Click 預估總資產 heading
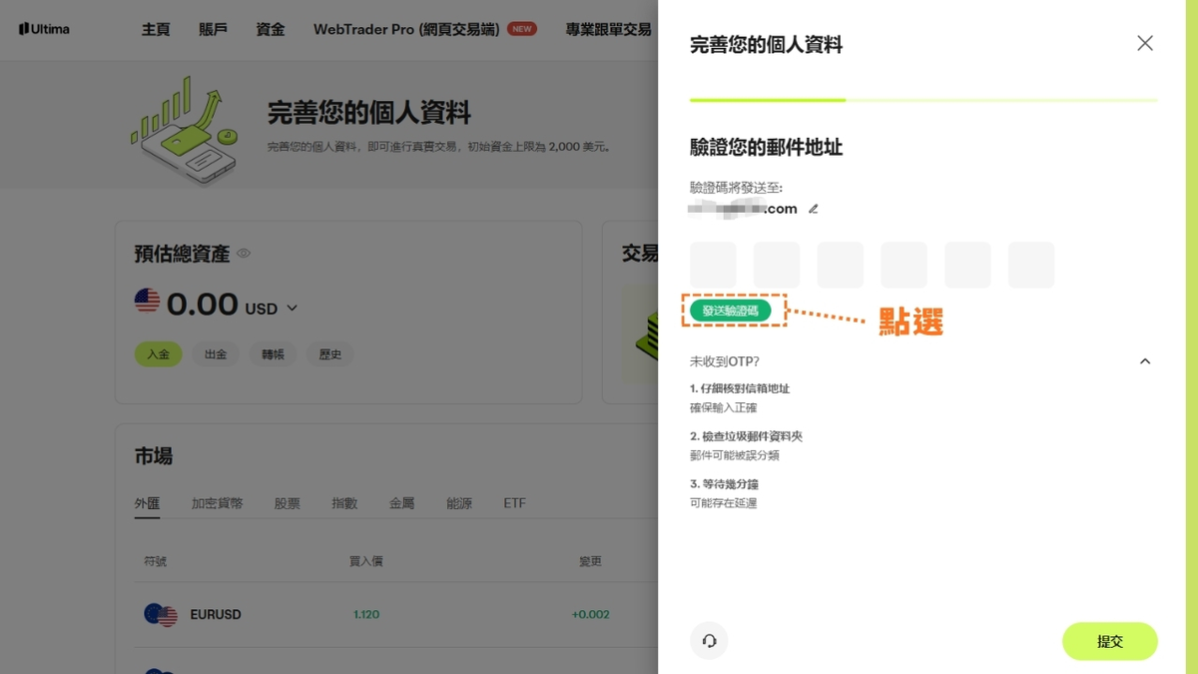Screen dimensions: 1198x674 click(x=182, y=254)
